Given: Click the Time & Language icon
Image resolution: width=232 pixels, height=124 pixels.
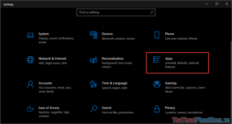Looking at the screenshot, I should coord(94,84).
